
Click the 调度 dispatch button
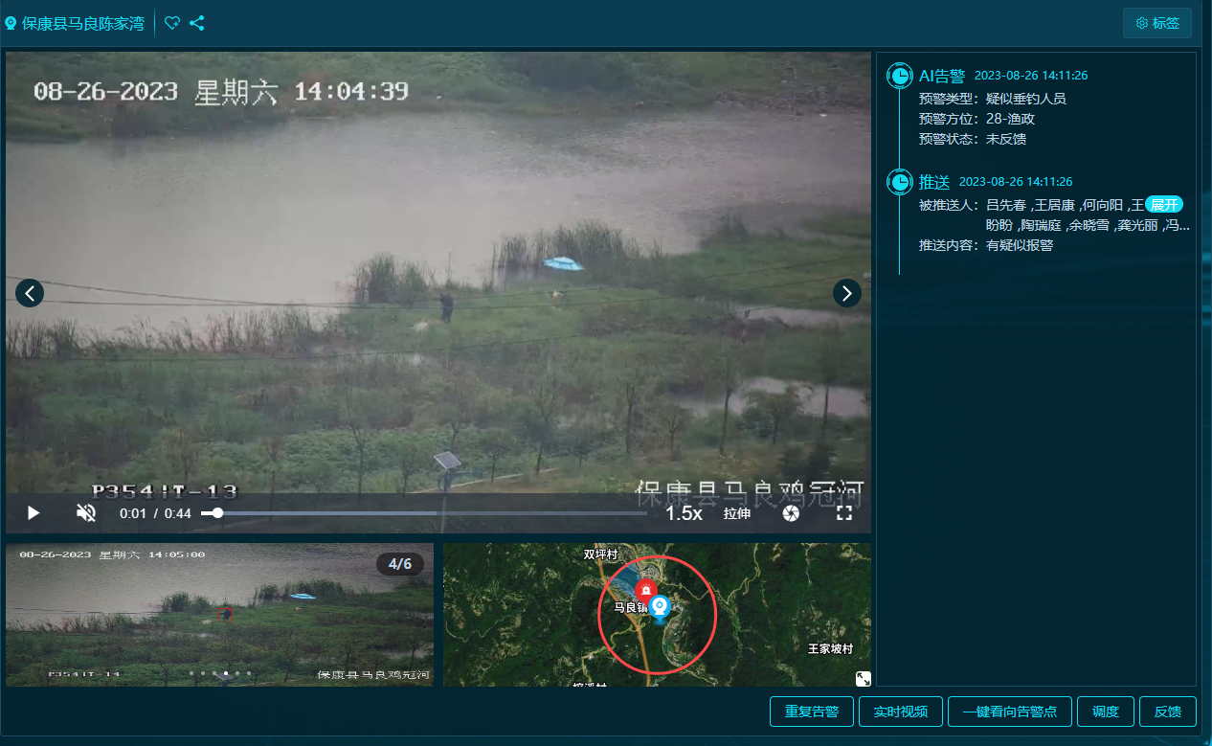[1106, 712]
